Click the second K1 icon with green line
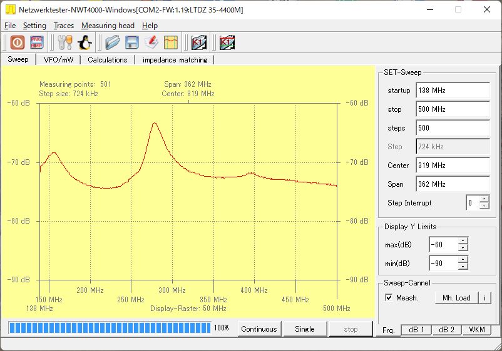This screenshot has width=502, height=351. pyautogui.click(x=227, y=42)
